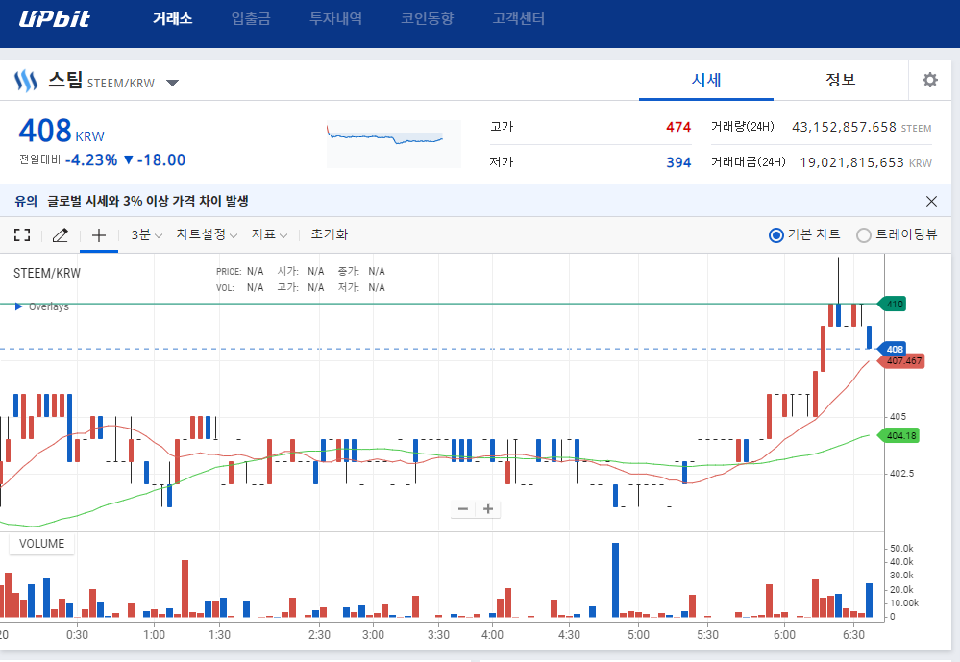960x662 pixels.
Task: Click the 6:30 time axis label
Action: tap(853, 635)
